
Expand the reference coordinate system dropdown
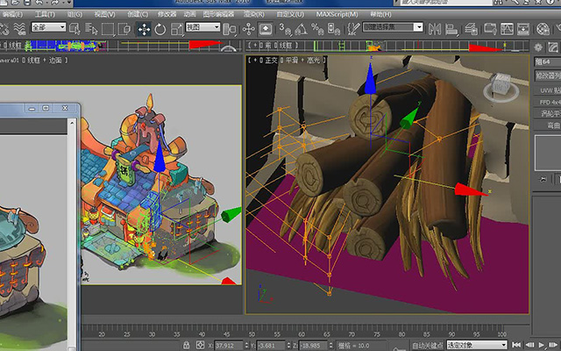202,27
